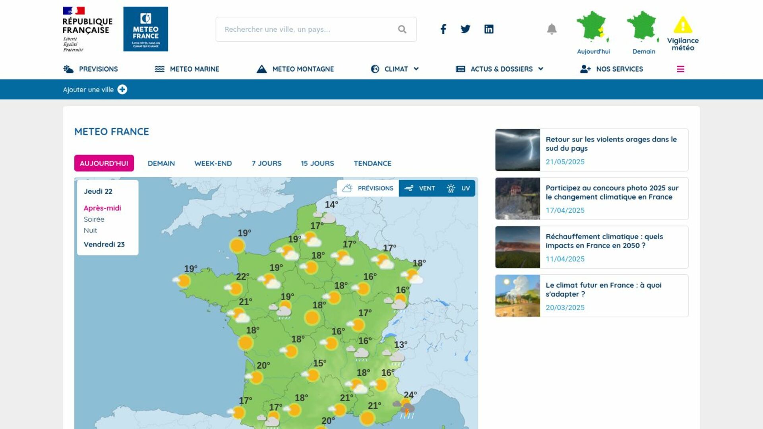Go to Previsions menu
This screenshot has height=429, width=763.
click(x=98, y=69)
